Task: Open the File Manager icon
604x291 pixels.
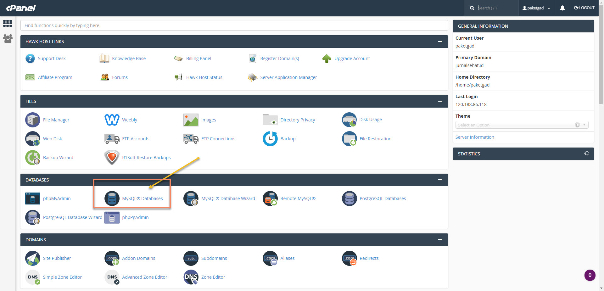Action: point(33,120)
